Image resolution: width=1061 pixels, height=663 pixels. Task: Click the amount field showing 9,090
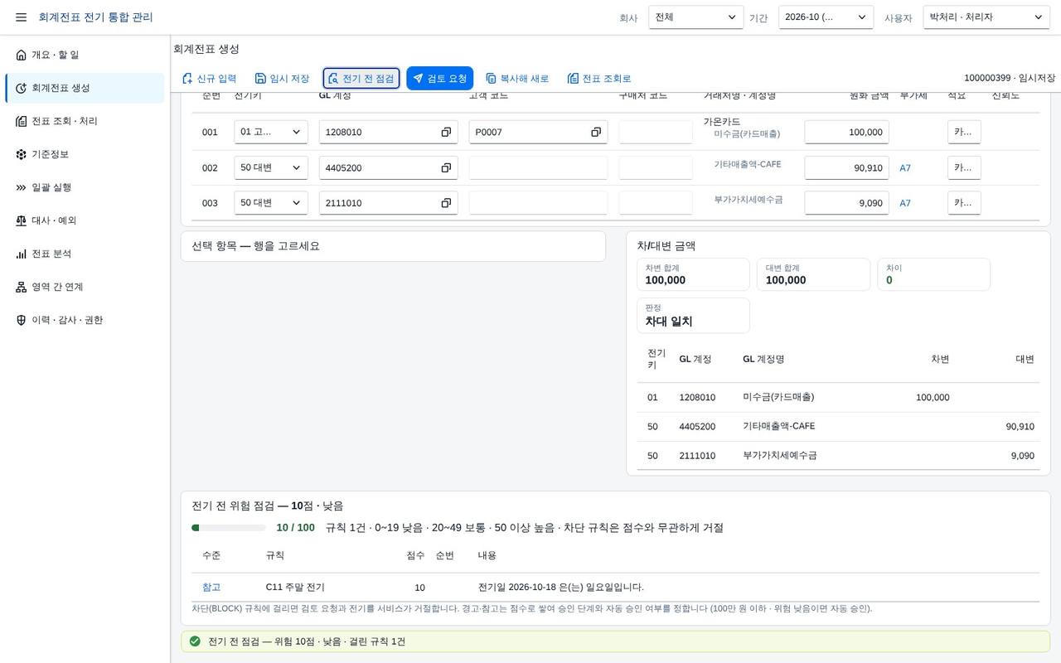tap(846, 203)
